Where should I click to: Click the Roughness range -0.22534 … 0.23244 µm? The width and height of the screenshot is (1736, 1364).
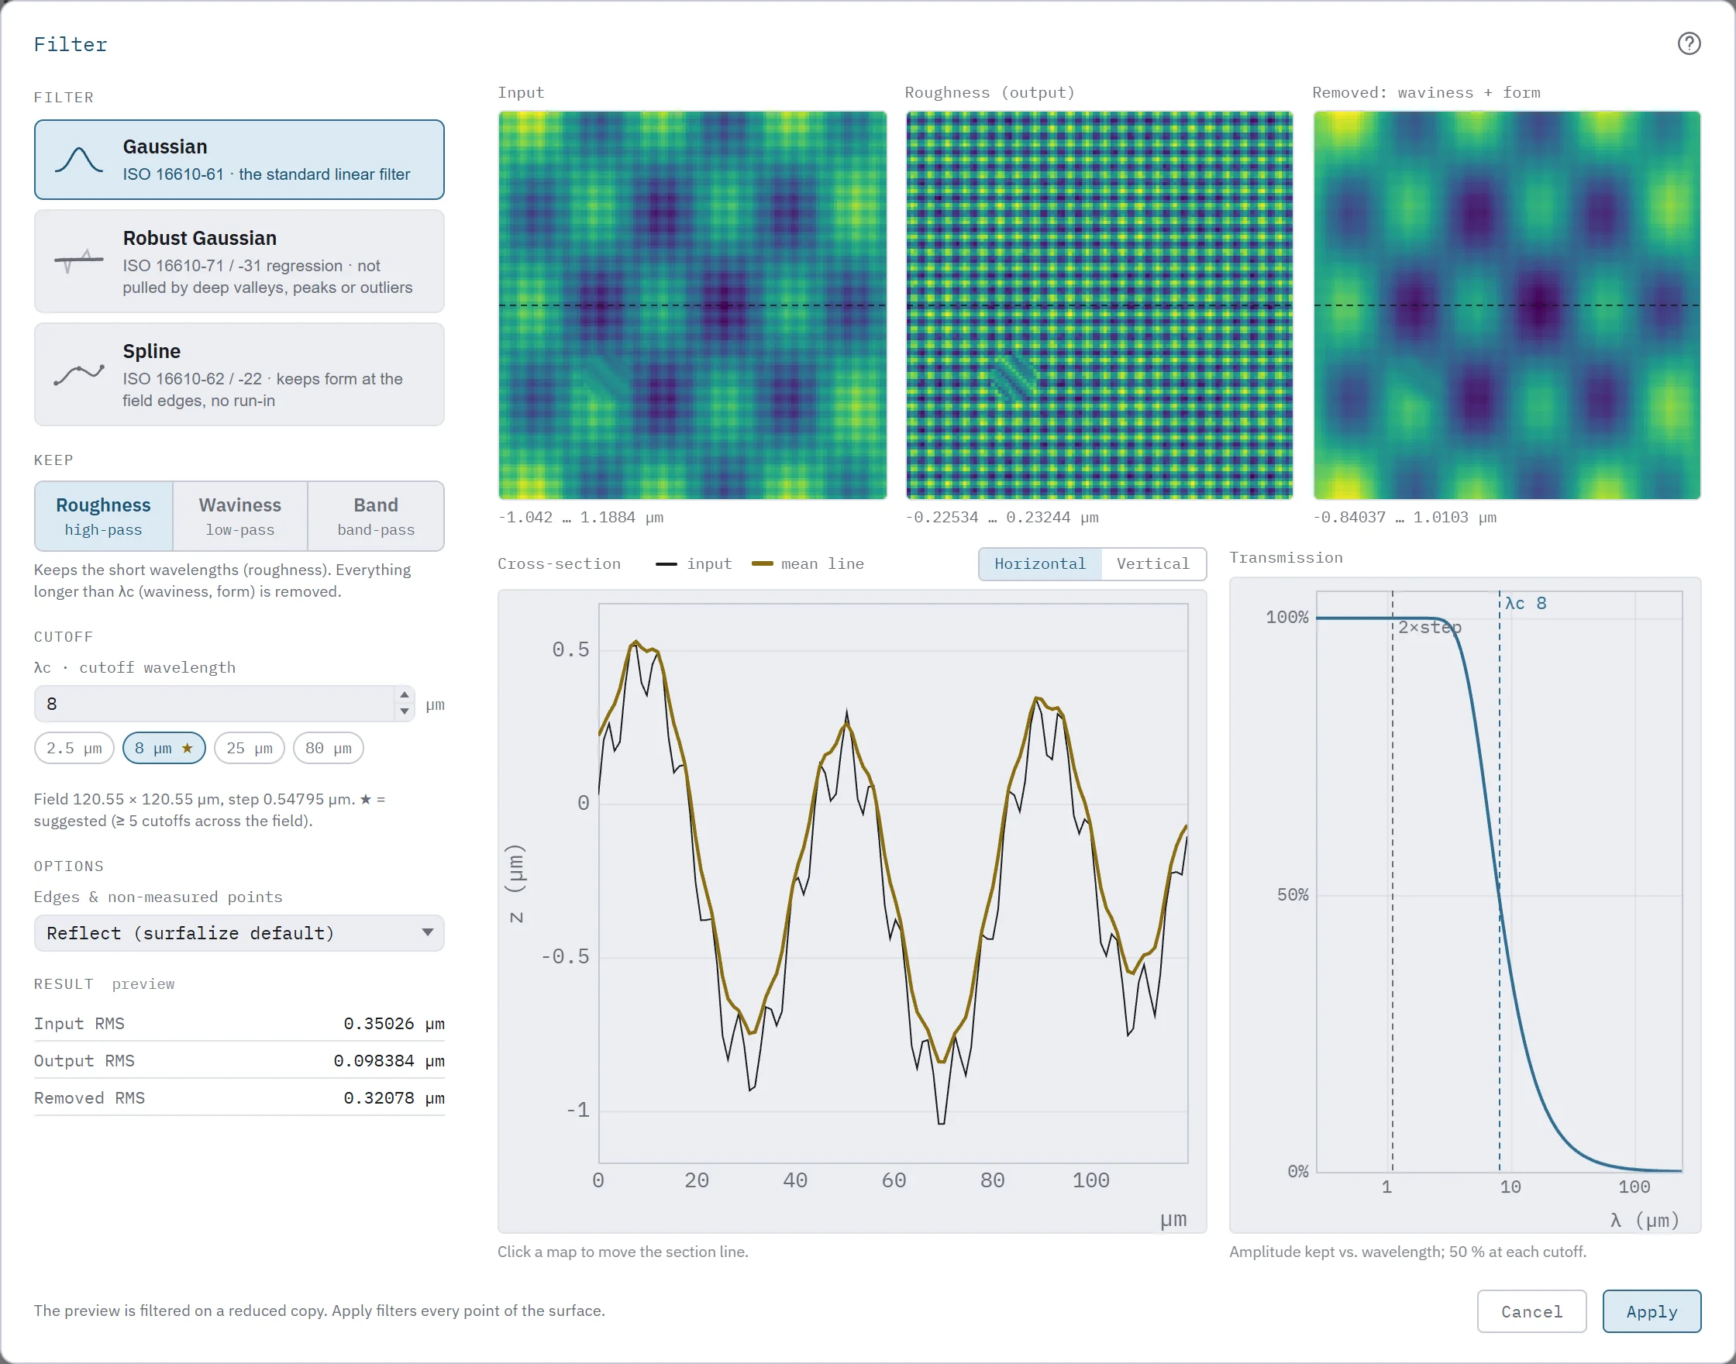click(x=1001, y=518)
